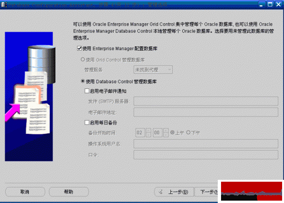Image resolution: width=284 pixels, height=203 pixels.
Task: Select 使用 Database Control 管理数据库 radio button
Action: point(83,81)
